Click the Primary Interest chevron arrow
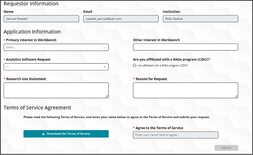Viewport: 253px width, 155px height. coord(105,47)
